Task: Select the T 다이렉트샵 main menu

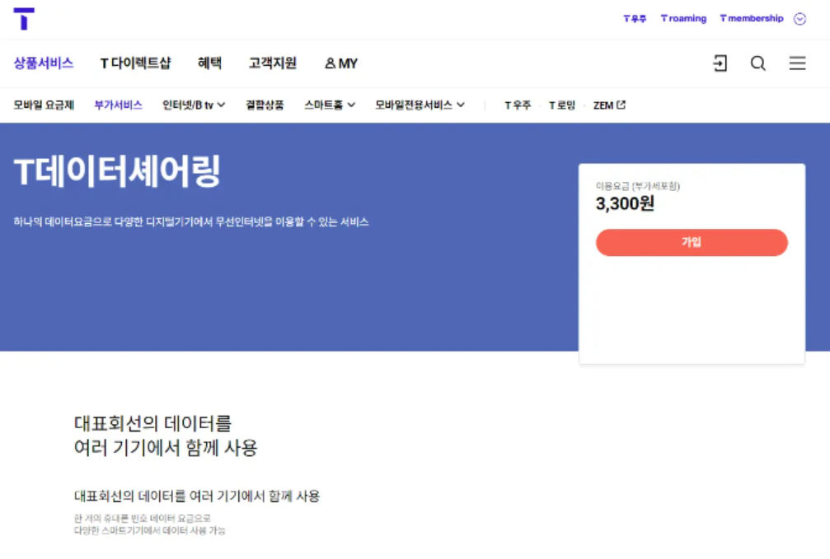Action: click(x=135, y=63)
